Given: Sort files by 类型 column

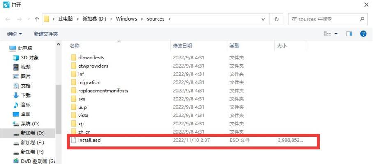Looking at the screenshot, I should tap(234, 46).
